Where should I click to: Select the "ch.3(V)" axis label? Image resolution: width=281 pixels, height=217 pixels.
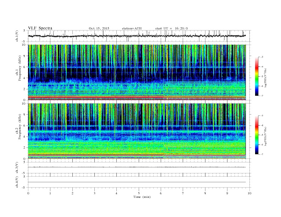pyautogui.click(x=17, y=168)
